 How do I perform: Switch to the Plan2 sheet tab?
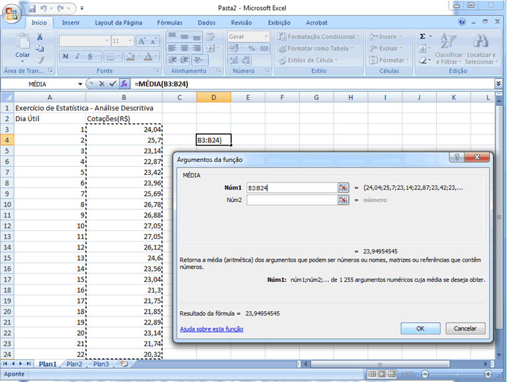[x=73, y=364]
